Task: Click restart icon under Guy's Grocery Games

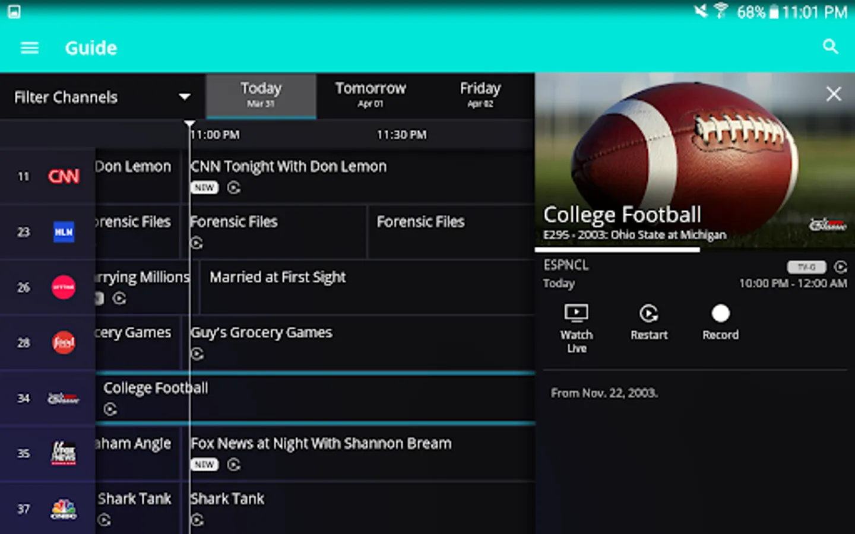Action: click(197, 354)
